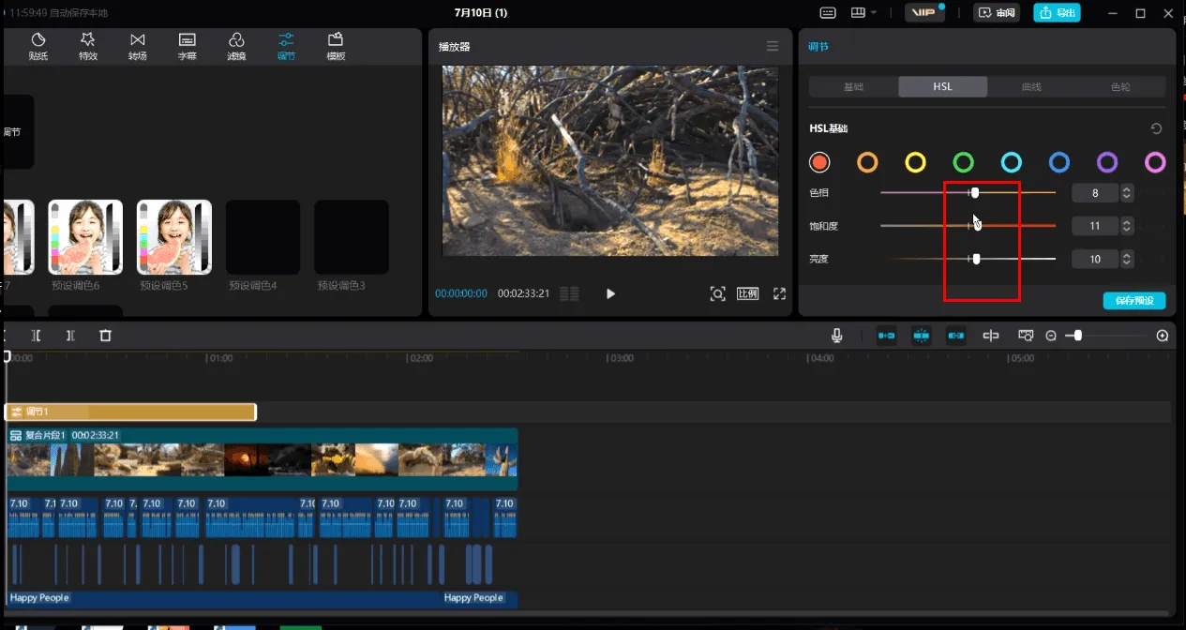Click the 饱和度 value stepper arrows
1186x630 pixels.
click(x=1127, y=226)
